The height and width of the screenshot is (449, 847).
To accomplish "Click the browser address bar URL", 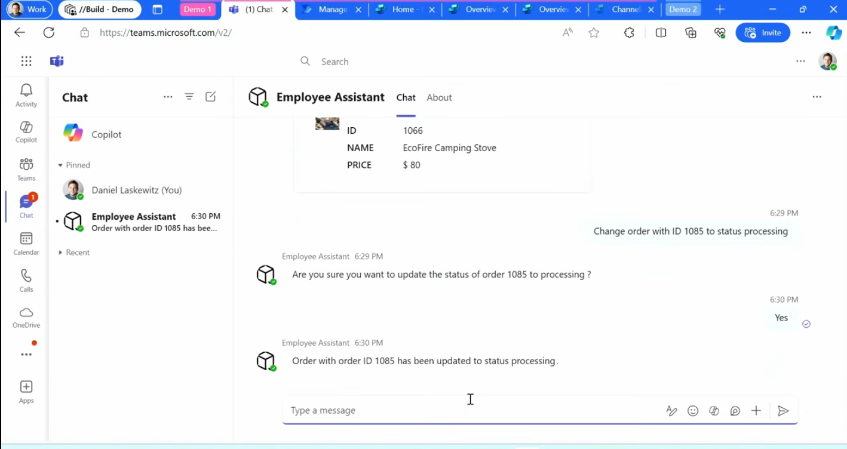I will pos(166,33).
